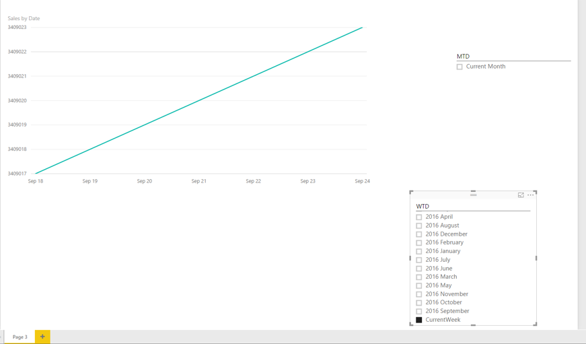Click the 3409022 y-axis value
The width and height of the screenshot is (586, 344).
click(x=17, y=52)
